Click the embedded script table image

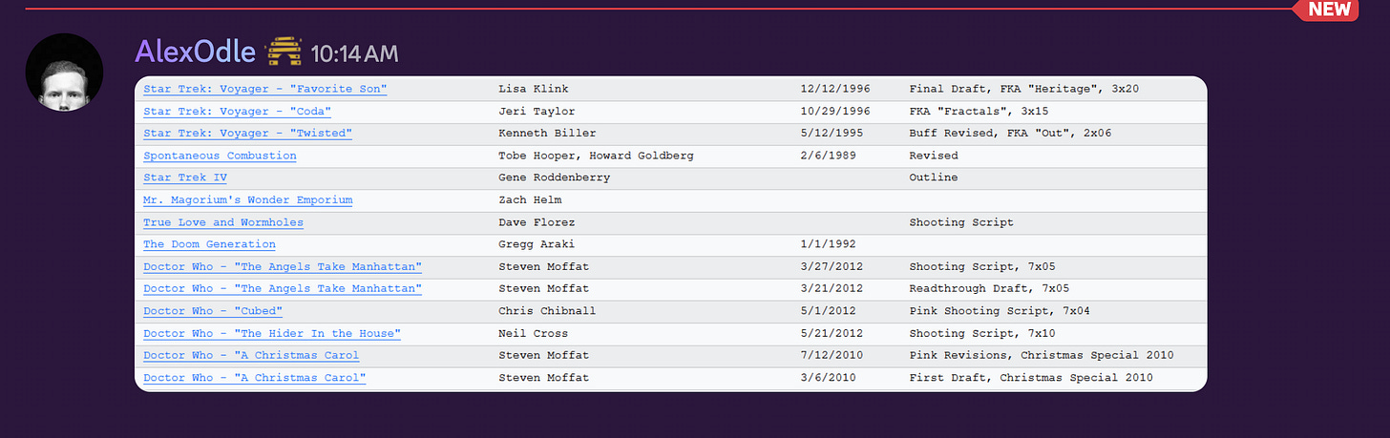coord(671,234)
